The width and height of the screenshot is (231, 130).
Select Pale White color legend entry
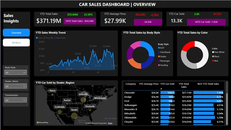tap(218, 52)
